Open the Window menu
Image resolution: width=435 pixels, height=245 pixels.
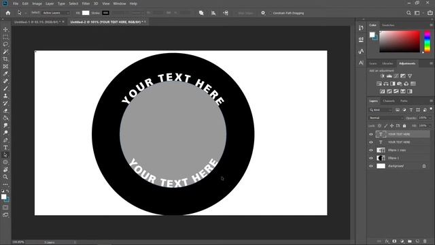coord(120,3)
